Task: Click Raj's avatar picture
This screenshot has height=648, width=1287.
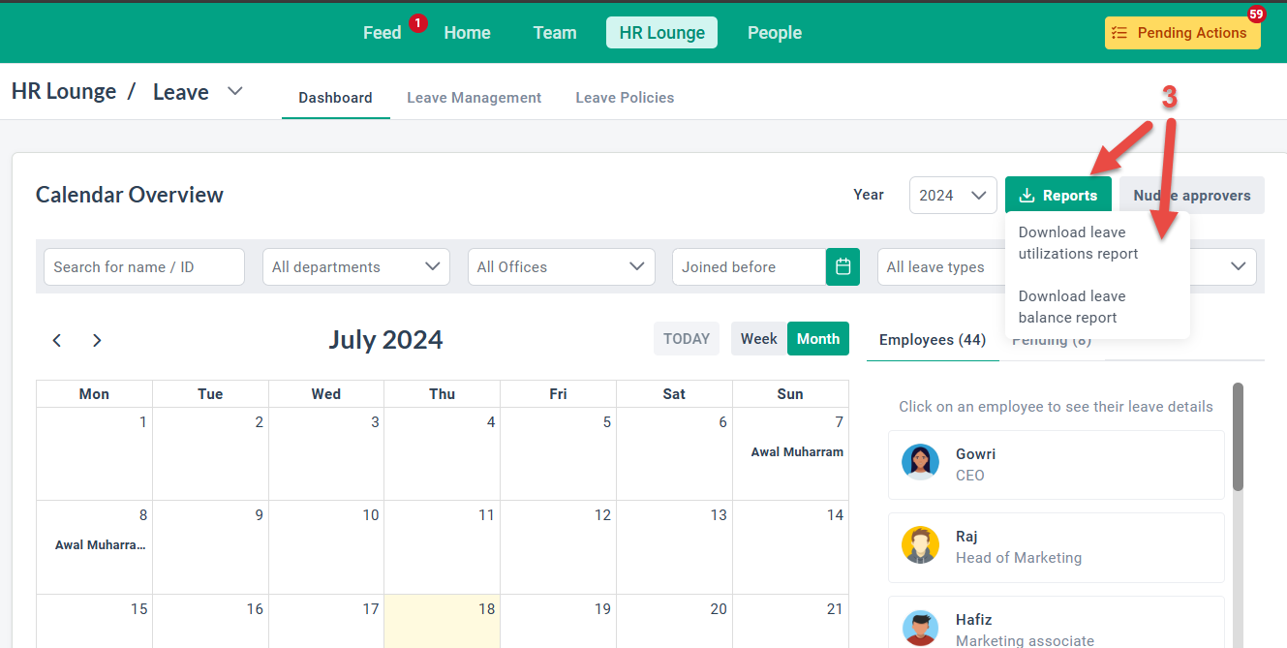Action: 920,544
